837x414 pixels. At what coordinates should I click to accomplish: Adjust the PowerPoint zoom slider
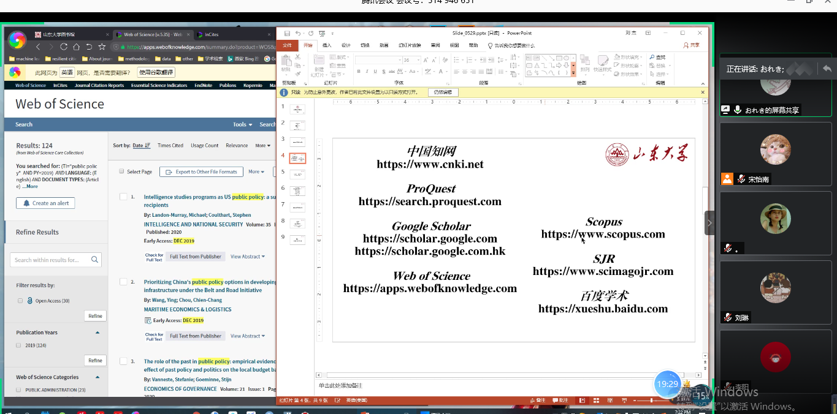coord(652,401)
